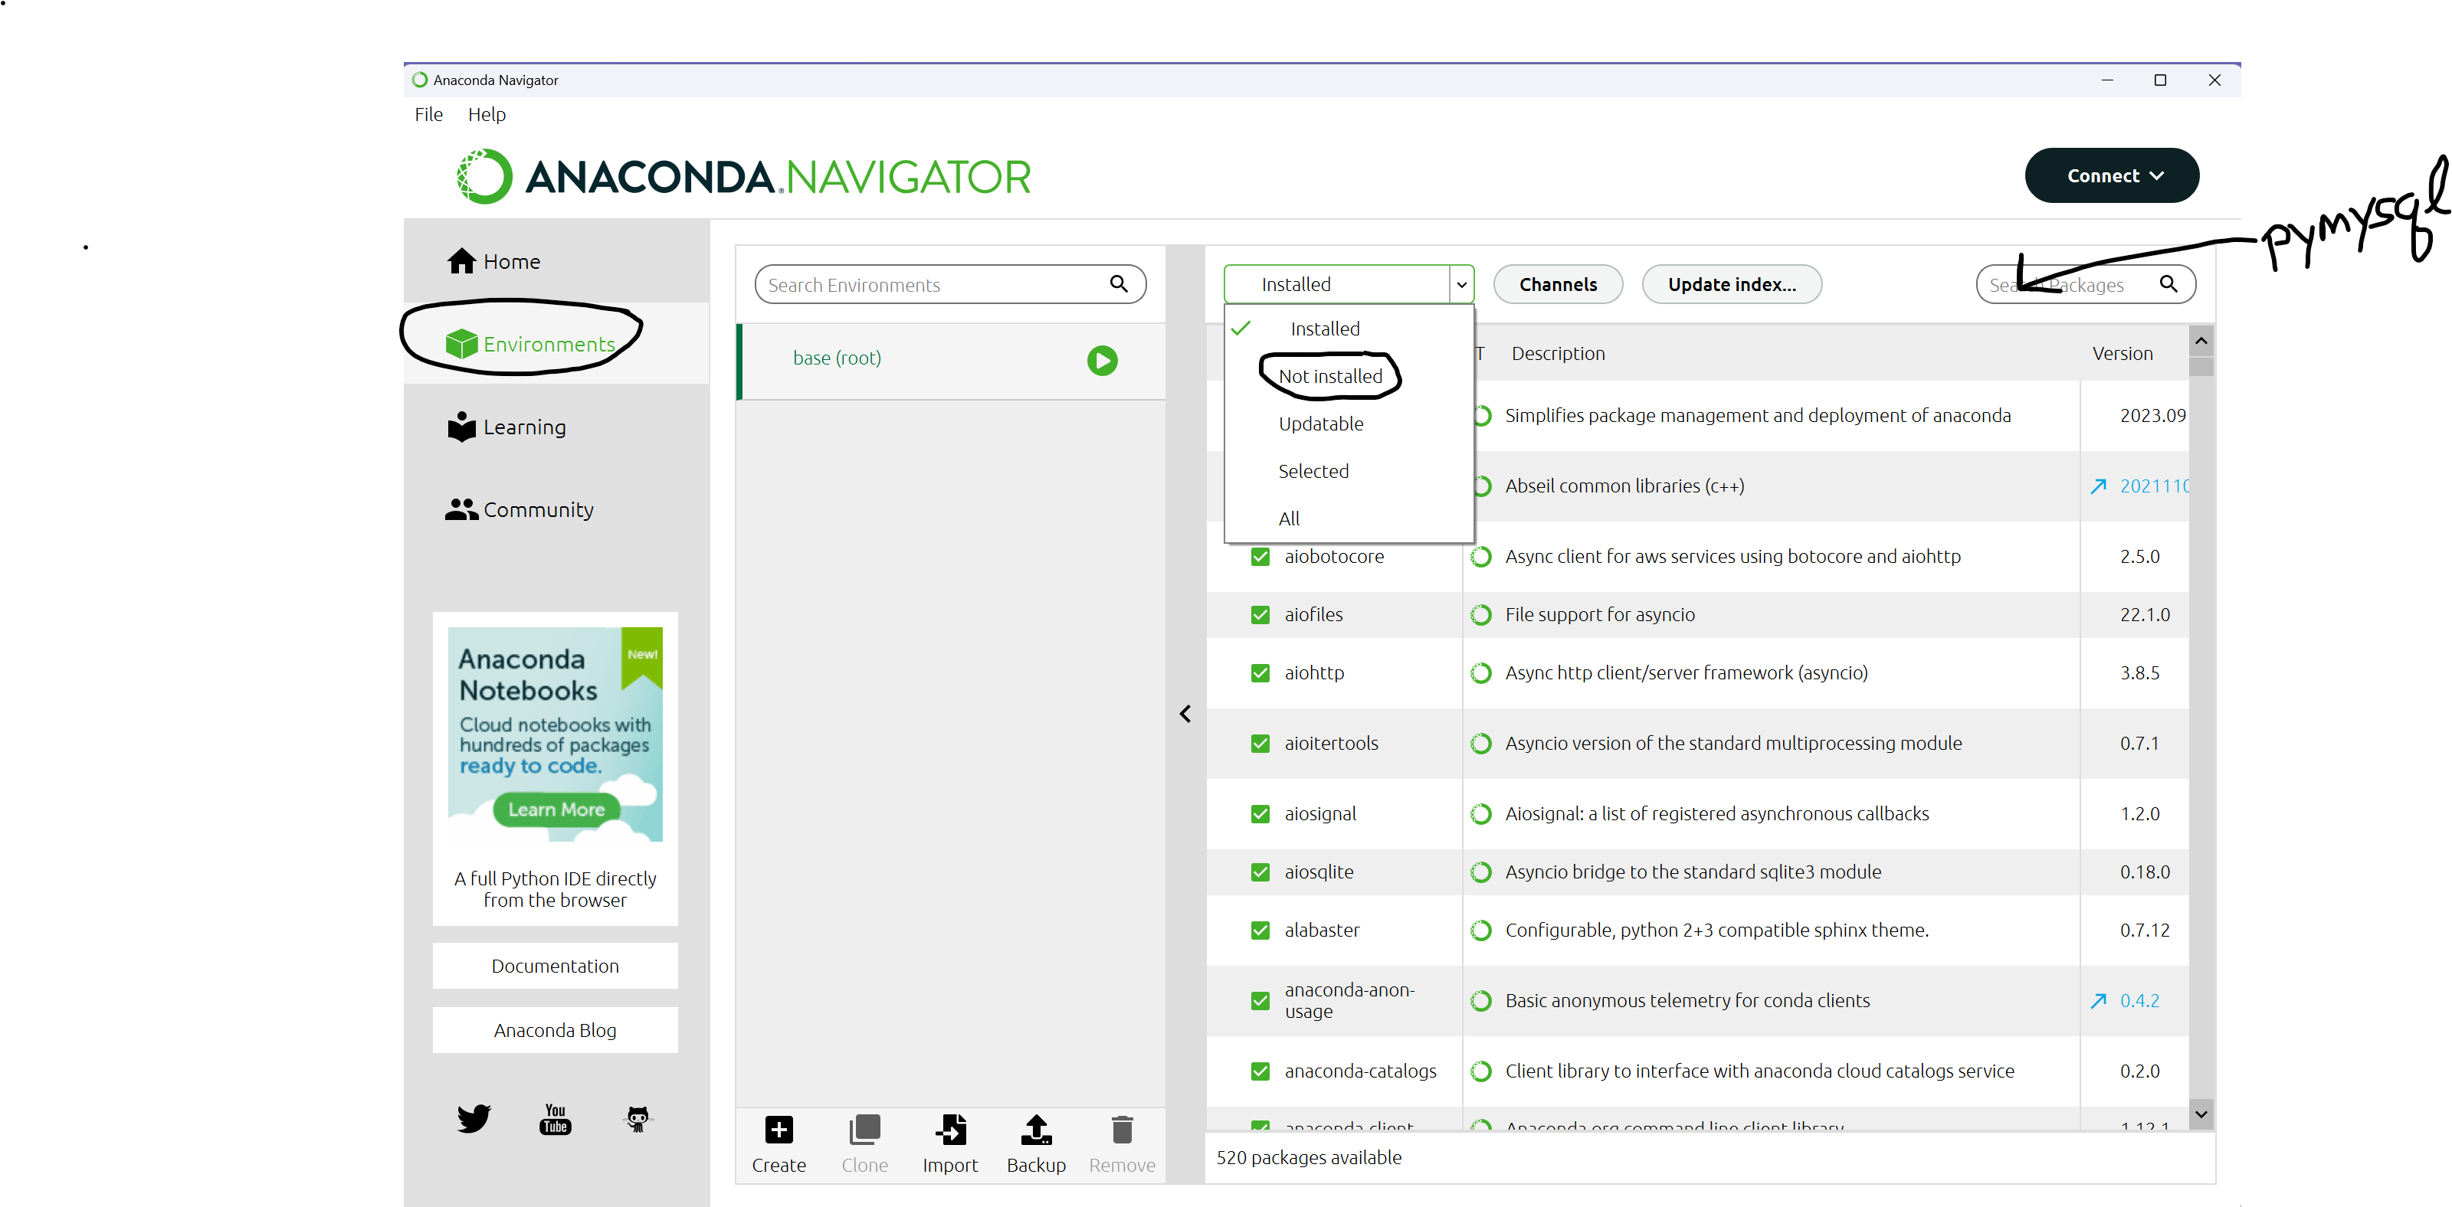Select the base (root) environment
Screen dimensions: 2452x1207
pyautogui.click(x=950, y=361)
